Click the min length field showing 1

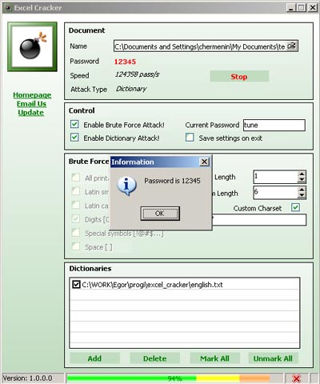(275, 177)
